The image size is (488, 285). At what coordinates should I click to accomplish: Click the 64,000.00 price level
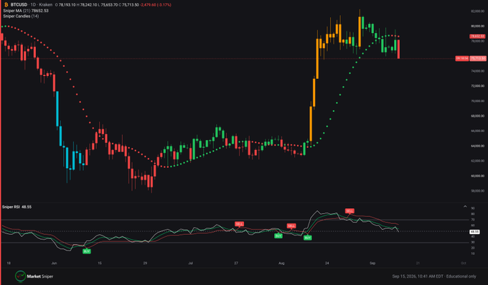coord(477,146)
